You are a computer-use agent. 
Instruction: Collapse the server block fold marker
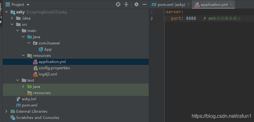pyautogui.click(x=164, y=12)
